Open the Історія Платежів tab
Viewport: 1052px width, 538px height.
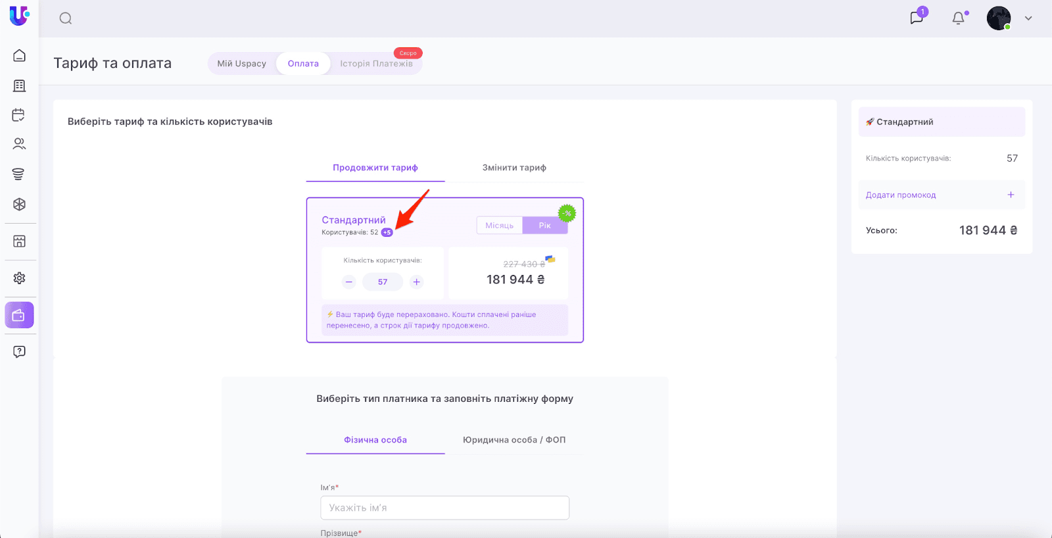377,64
